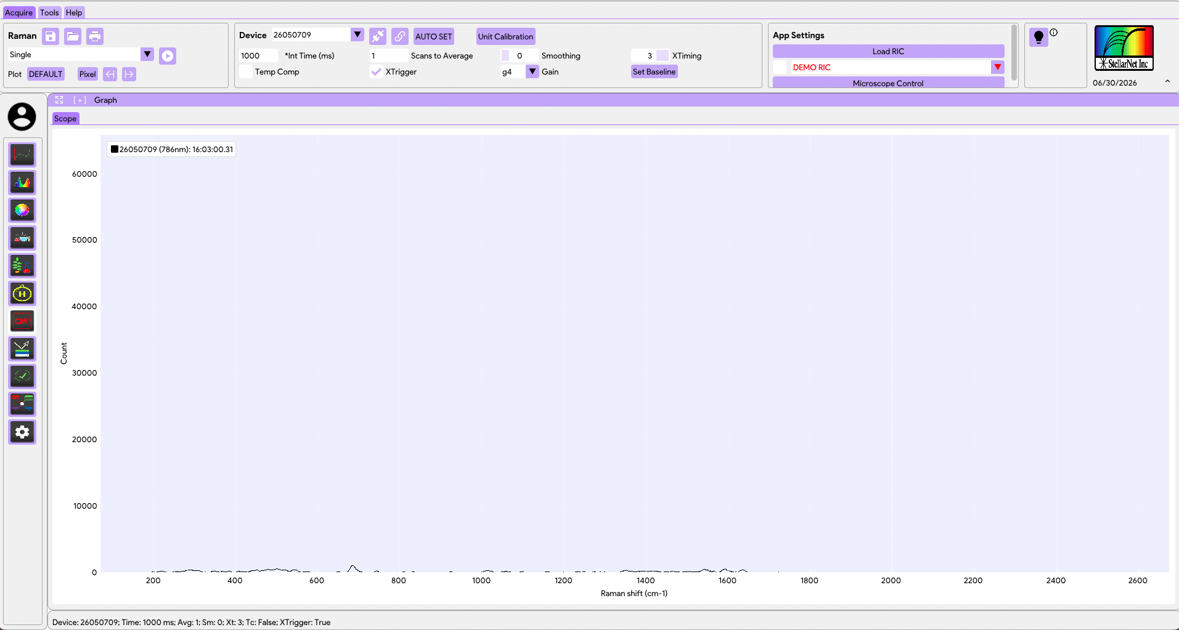Toggle the XTrigger checkbox
Image resolution: width=1179 pixels, height=630 pixels.
click(x=377, y=72)
